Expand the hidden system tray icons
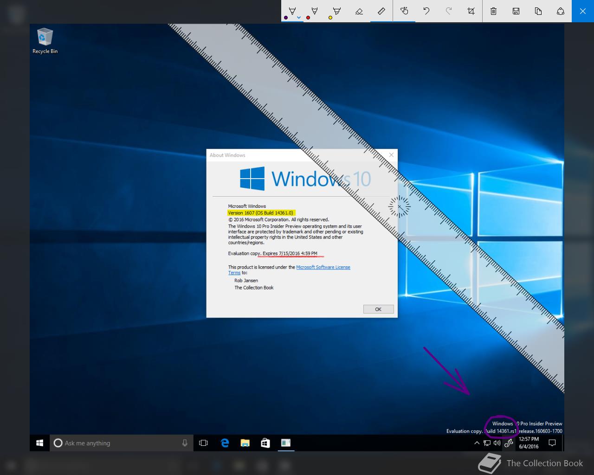The image size is (594, 475). pos(477,443)
